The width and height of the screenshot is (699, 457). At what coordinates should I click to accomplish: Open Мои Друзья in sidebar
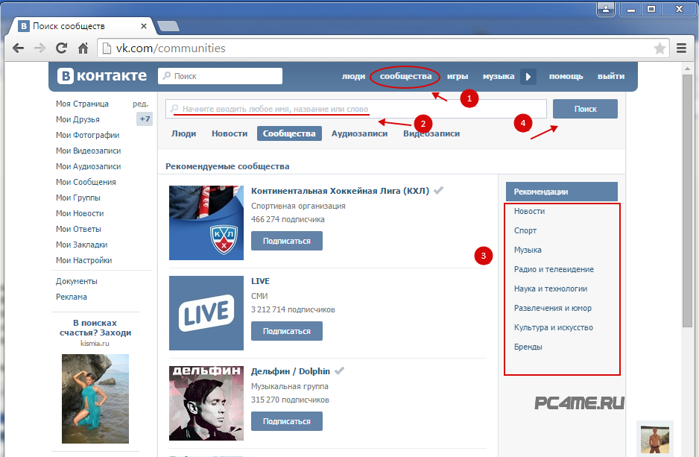pyautogui.click(x=78, y=119)
